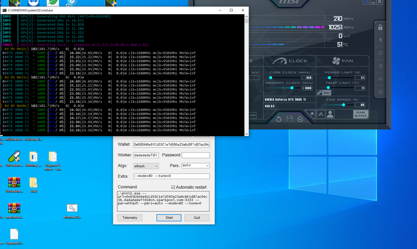
Task: Click the fan icon in Afterburner FAN header
Action: click(x=336, y=61)
